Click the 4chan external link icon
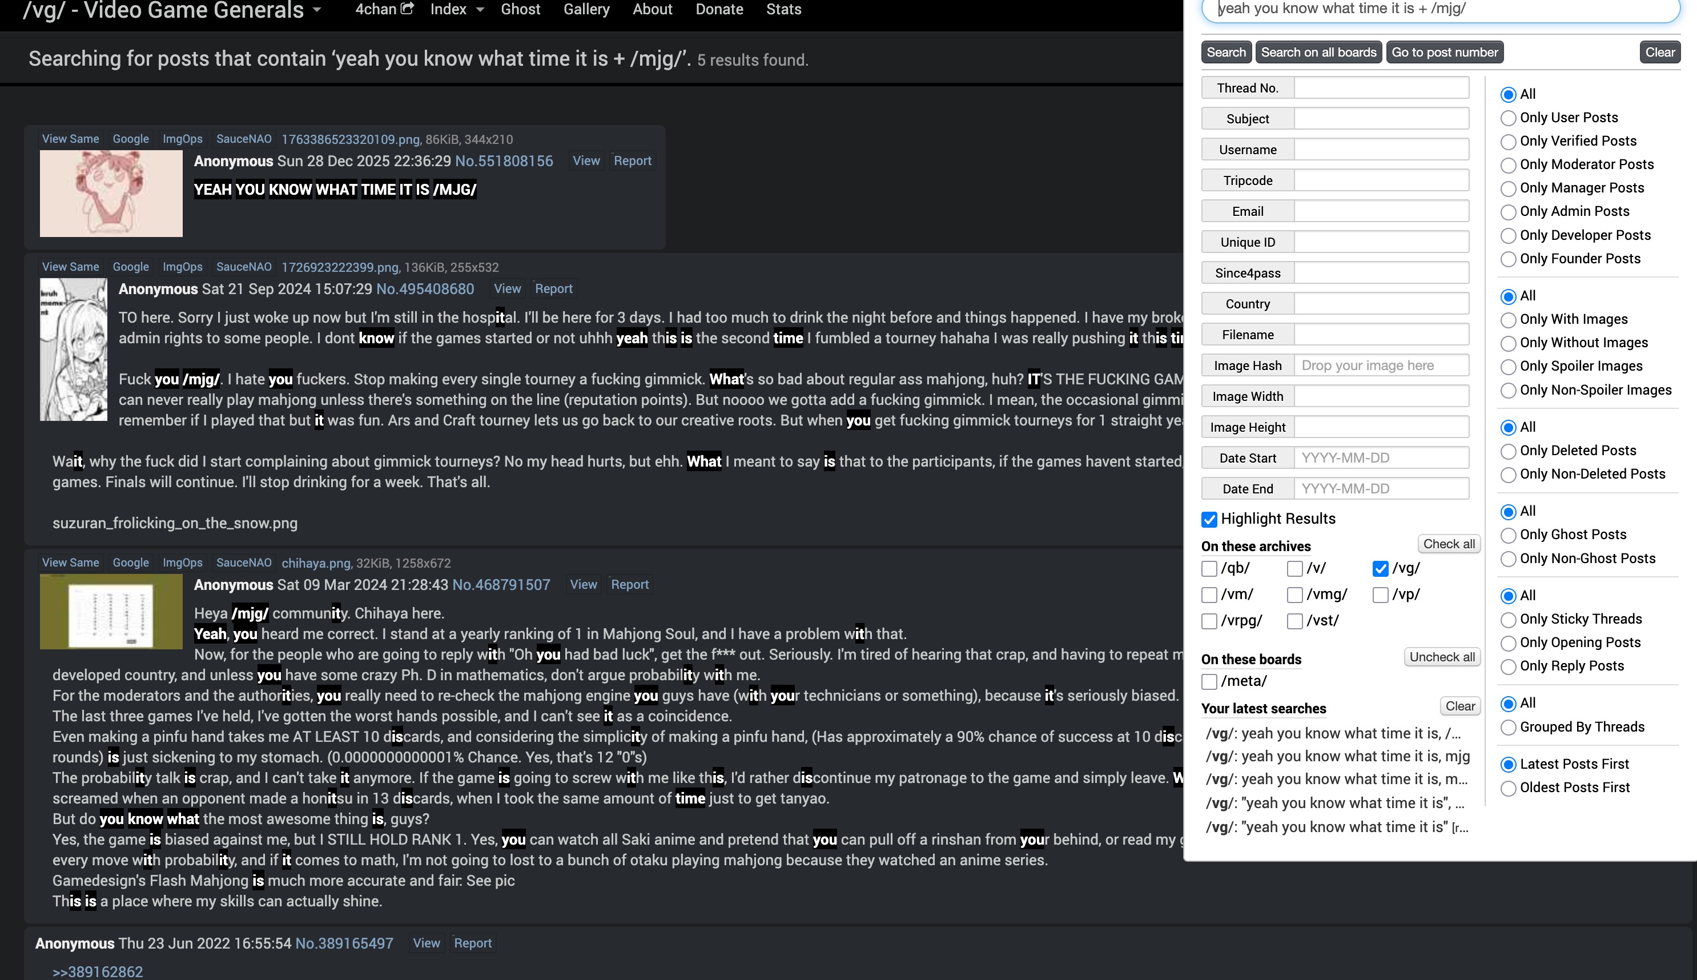The width and height of the screenshot is (1697, 980). tap(407, 9)
